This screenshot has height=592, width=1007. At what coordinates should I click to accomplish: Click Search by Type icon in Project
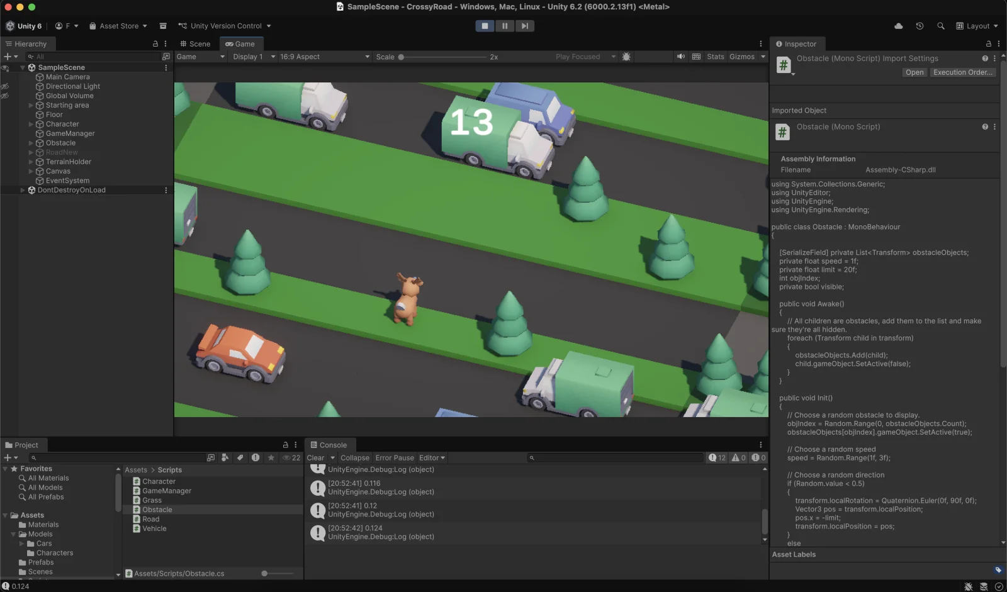[225, 458]
